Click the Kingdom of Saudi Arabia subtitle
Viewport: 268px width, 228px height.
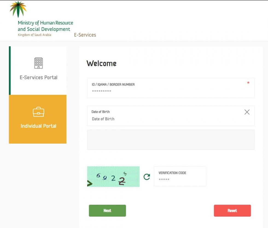point(34,35)
